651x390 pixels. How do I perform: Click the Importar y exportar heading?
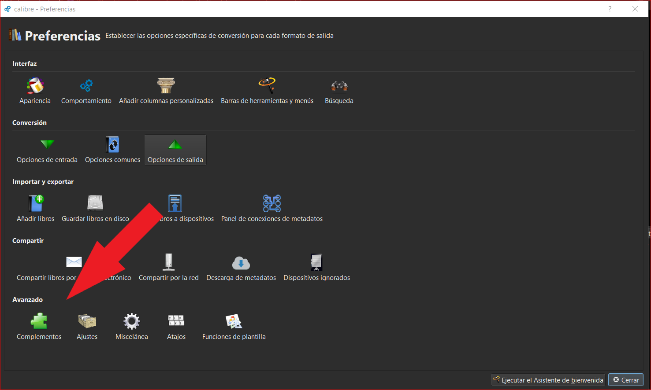43,182
